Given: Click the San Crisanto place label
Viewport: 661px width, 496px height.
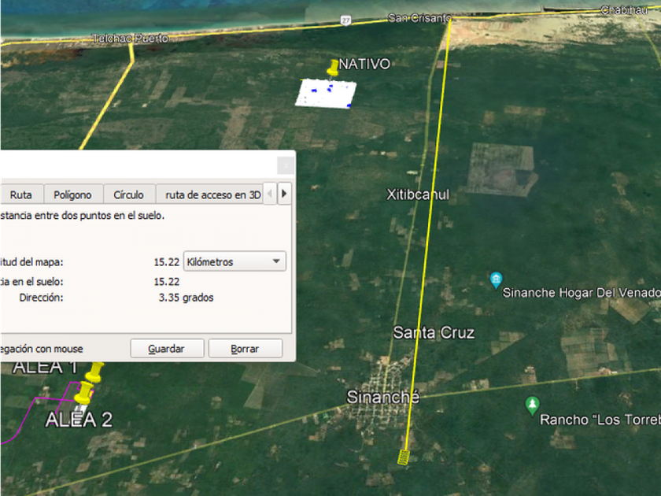Looking at the screenshot, I should point(419,18).
